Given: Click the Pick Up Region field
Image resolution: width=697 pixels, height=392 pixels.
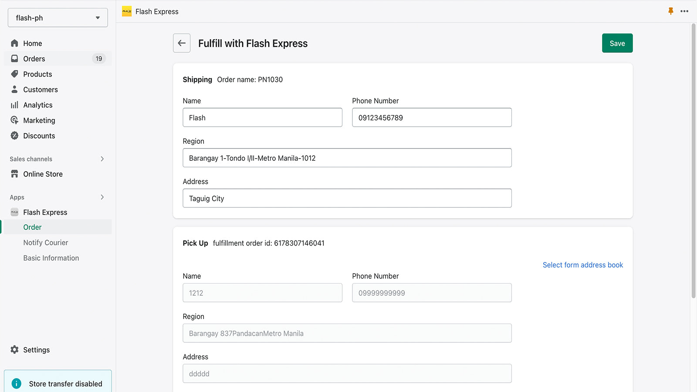Looking at the screenshot, I should tap(347, 333).
